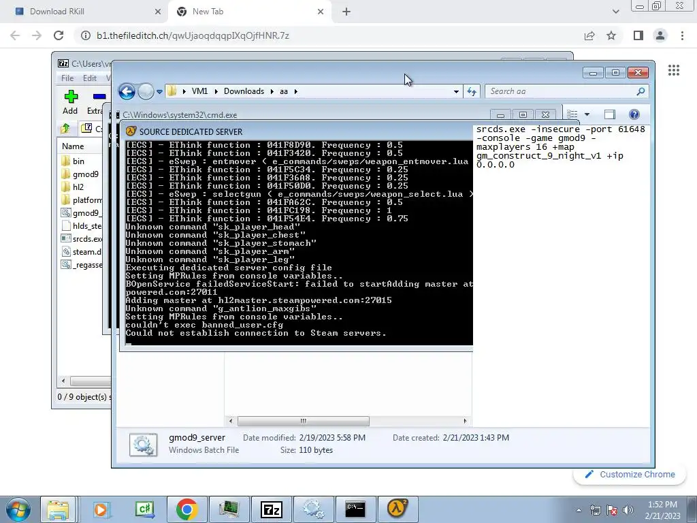This screenshot has width=697, height=523.
Task: Click the site information icon
Action: (85, 35)
